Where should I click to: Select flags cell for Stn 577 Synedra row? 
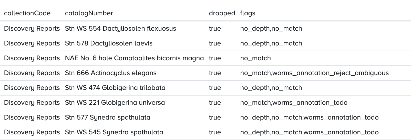(309, 117)
